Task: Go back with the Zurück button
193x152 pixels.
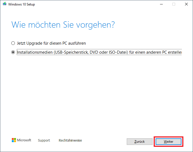Action: (x=140, y=142)
